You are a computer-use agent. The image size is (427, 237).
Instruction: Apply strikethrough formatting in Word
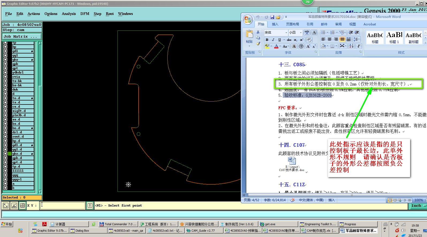[289, 40]
